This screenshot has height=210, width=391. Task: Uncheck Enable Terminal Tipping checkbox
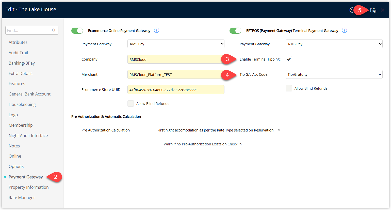tap(289, 59)
